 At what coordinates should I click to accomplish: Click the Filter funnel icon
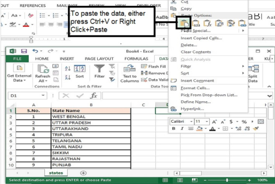[x=99, y=71]
